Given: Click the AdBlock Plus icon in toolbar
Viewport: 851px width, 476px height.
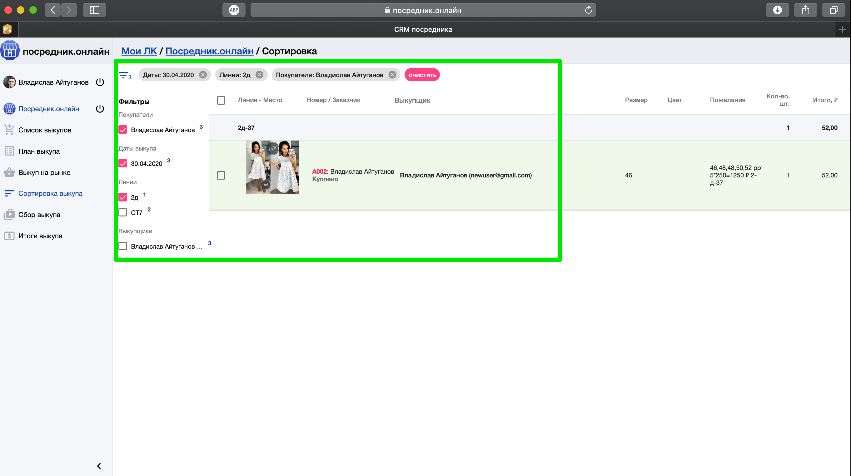Looking at the screenshot, I should click(234, 10).
